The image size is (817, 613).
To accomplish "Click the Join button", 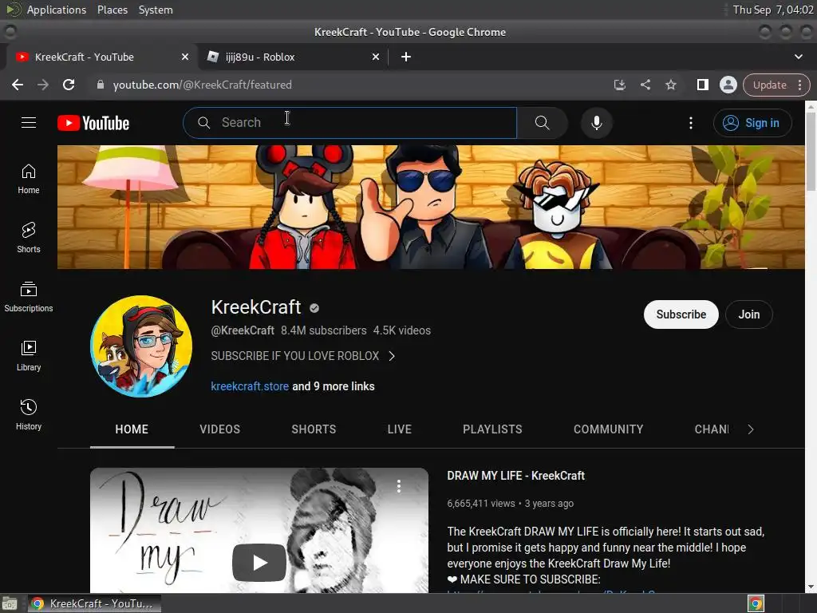I will click(748, 314).
